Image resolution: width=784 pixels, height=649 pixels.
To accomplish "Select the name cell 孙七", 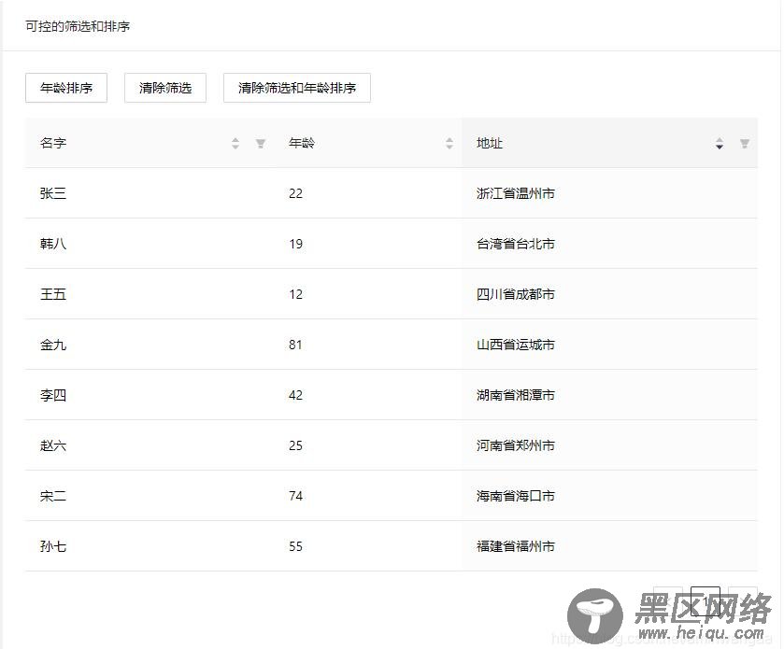I will (53, 546).
